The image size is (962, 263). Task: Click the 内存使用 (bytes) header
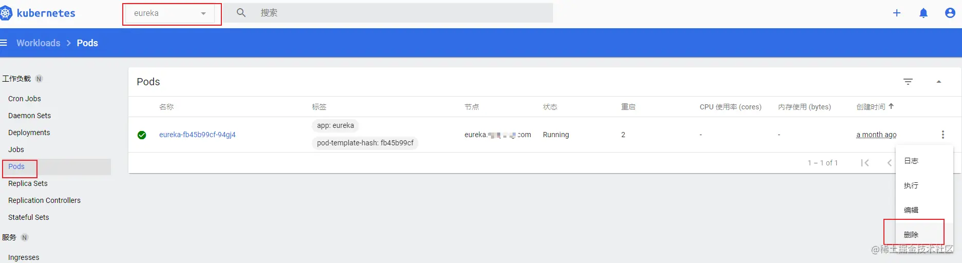point(804,107)
